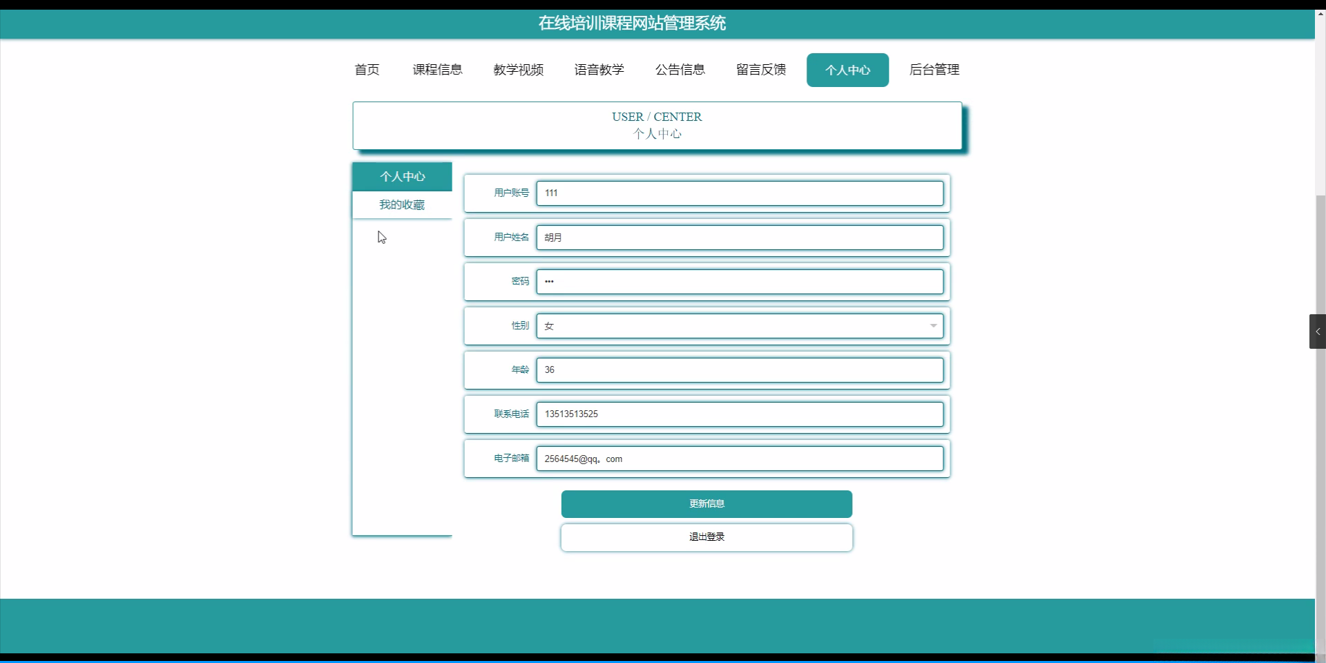The height and width of the screenshot is (663, 1326).
Task: Click the 密码 password input field
Action: [739, 281]
